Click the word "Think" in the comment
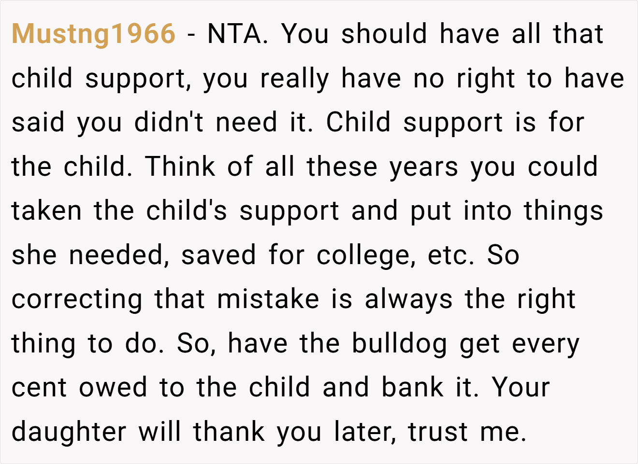Viewport: 638px width, 464px height. pos(180,166)
